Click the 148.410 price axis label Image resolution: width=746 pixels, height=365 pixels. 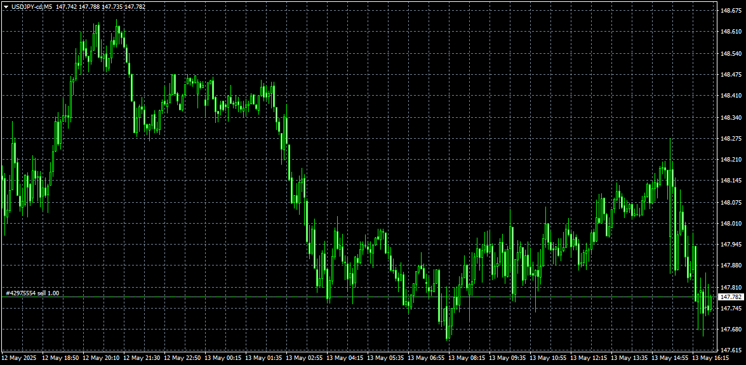[x=732, y=96]
